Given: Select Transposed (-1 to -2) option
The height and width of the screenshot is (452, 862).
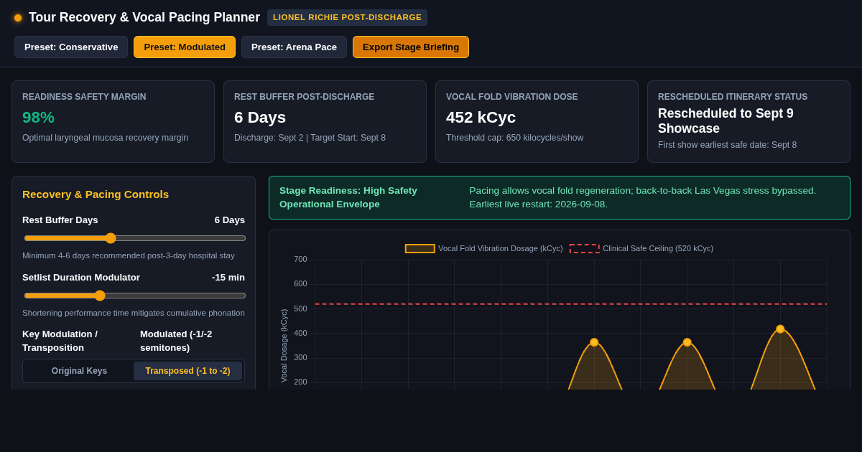Looking at the screenshot, I should [187, 371].
